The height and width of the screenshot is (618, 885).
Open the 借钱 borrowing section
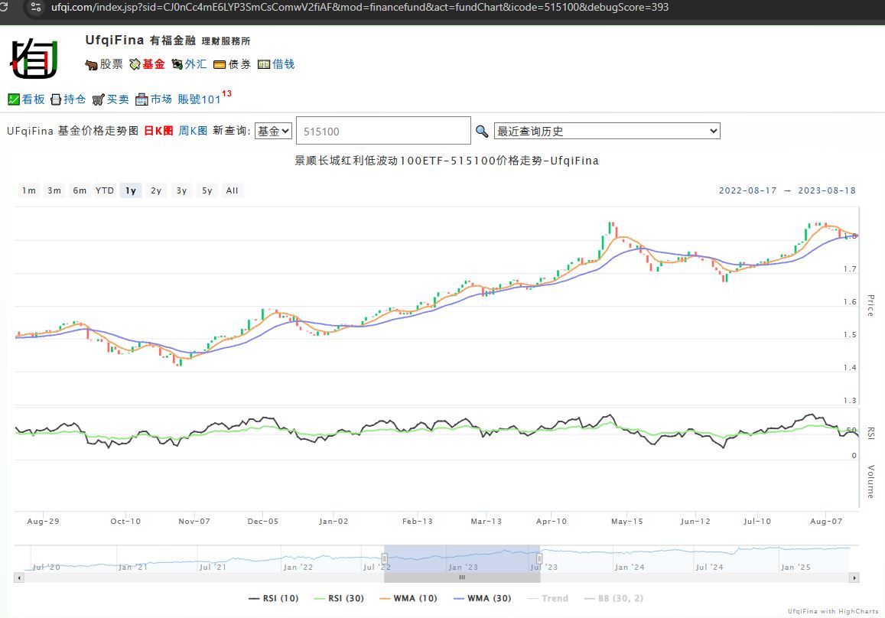[276, 64]
